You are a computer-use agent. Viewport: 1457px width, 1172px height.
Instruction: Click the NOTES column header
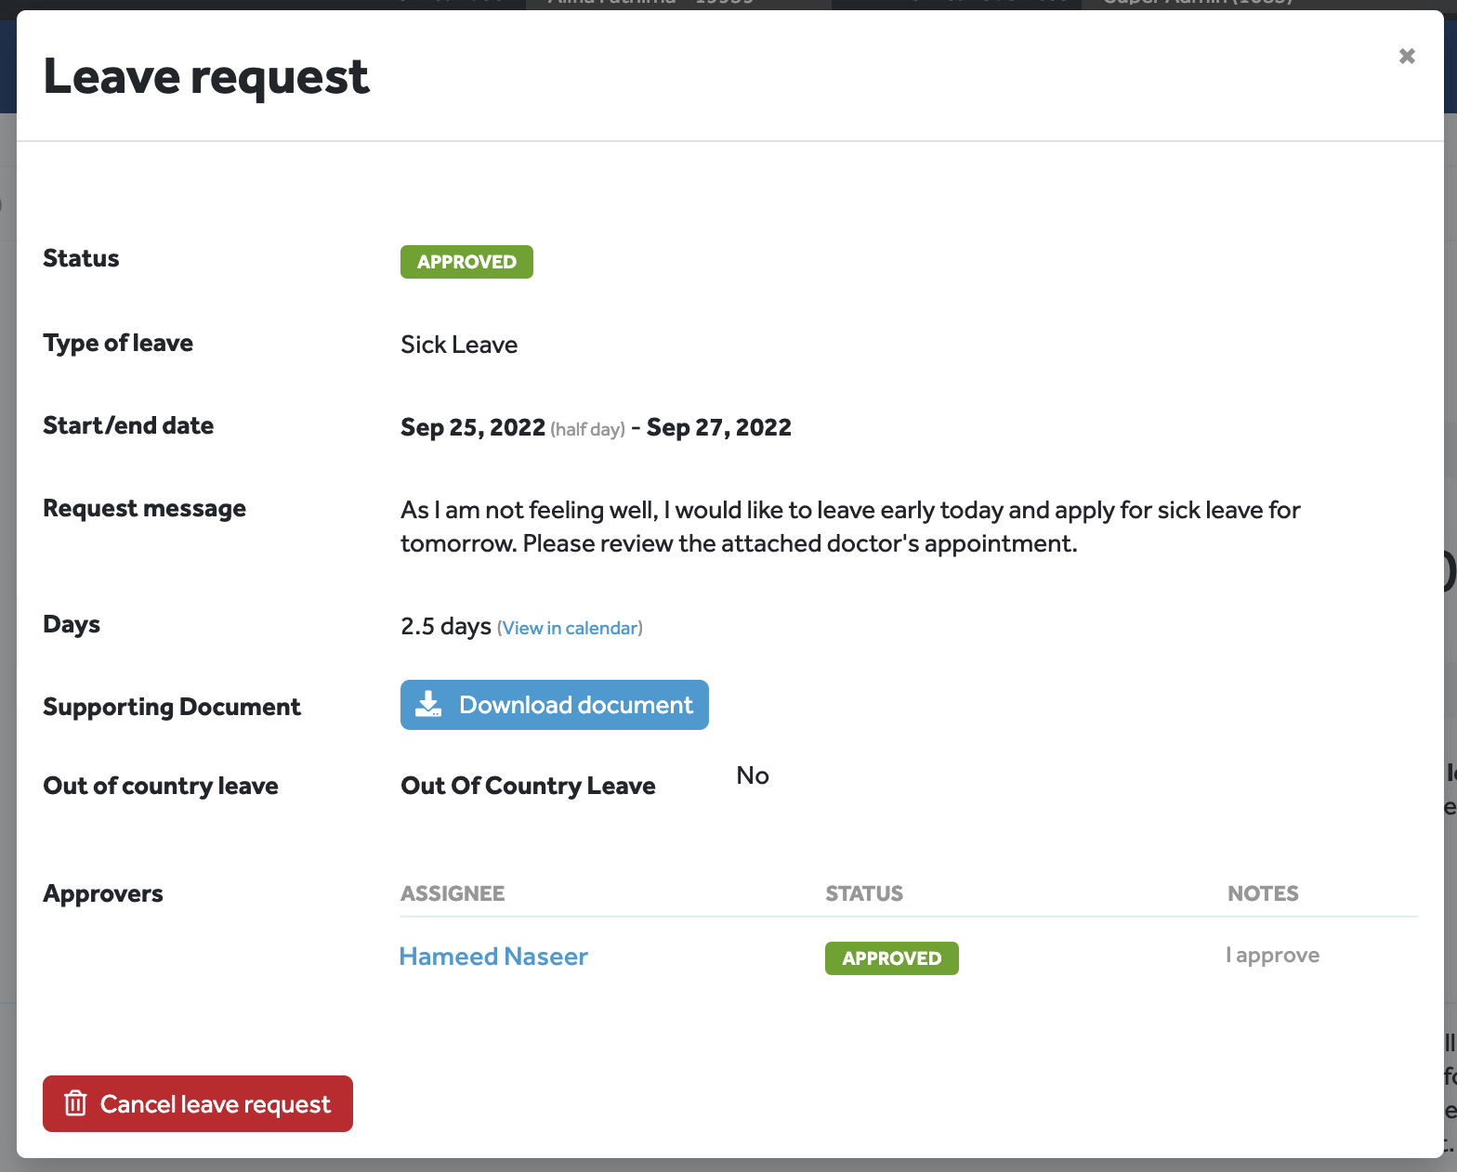pos(1263,893)
